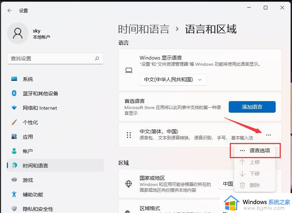The image size is (292, 213).
Task: Open 蓝牙和其他设备 in the sidebar
Action: (x=55, y=93)
